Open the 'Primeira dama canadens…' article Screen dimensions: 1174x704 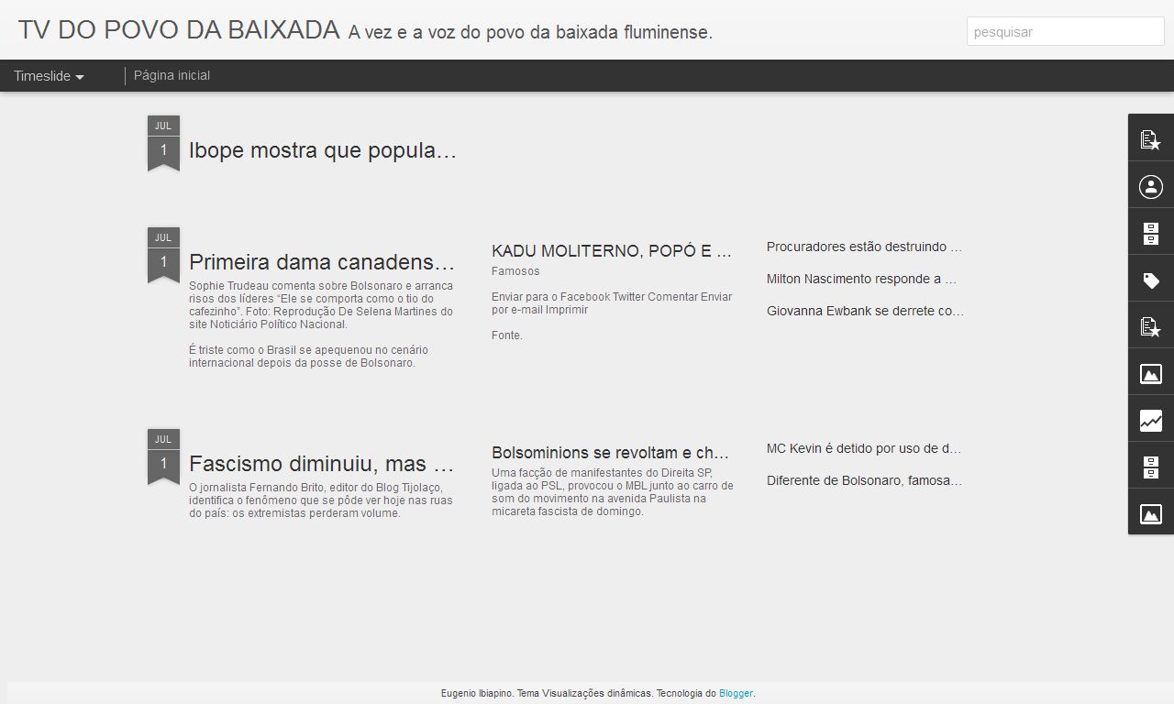pos(322,262)
